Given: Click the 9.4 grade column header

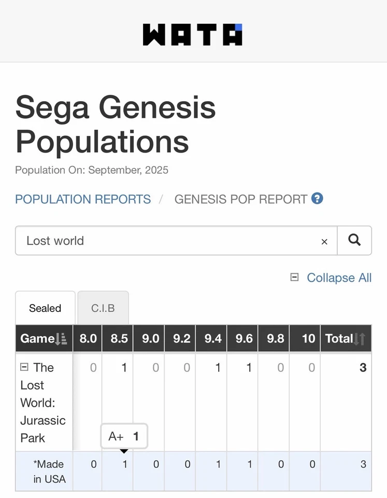Looking at the screenshot, I should [x=212, y=339].
